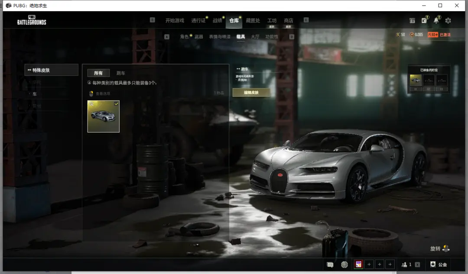This screenshot has height=274, width=468.
Task: Open the settings gear
Action: (x=448, y=21)
